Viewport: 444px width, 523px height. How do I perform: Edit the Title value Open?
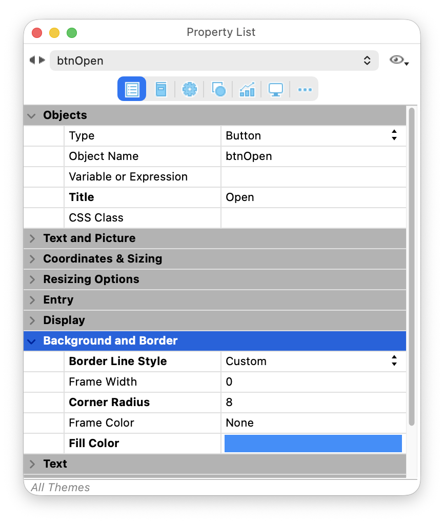[313, 197]
